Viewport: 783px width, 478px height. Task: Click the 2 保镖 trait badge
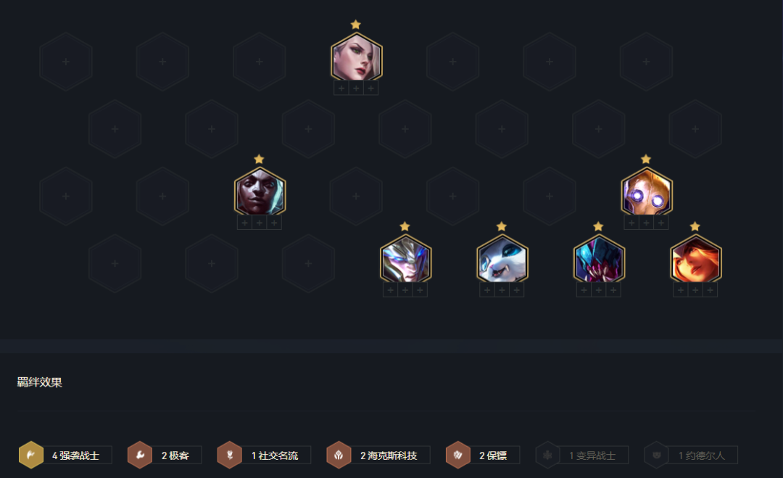pyautogui.click(x=482, y=455)
